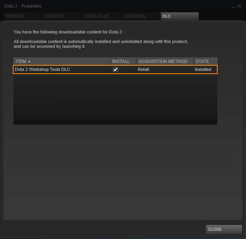Click the Installed state cell
Image resolution: width=246 pixels, height=239 pixels.
point(203,69)
